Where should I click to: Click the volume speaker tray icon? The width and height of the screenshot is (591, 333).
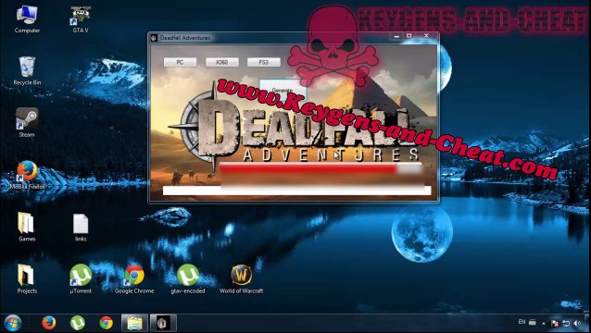tap(577, 323)
